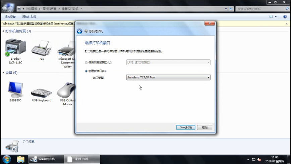Screen dimensions: 291x164
Task: Select the create new port radio button
Action: tap(86, 71)
